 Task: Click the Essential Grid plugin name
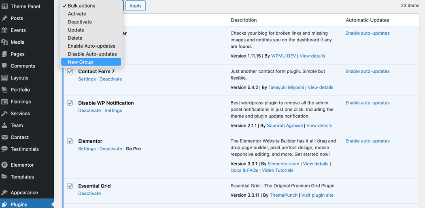[94, 186]
